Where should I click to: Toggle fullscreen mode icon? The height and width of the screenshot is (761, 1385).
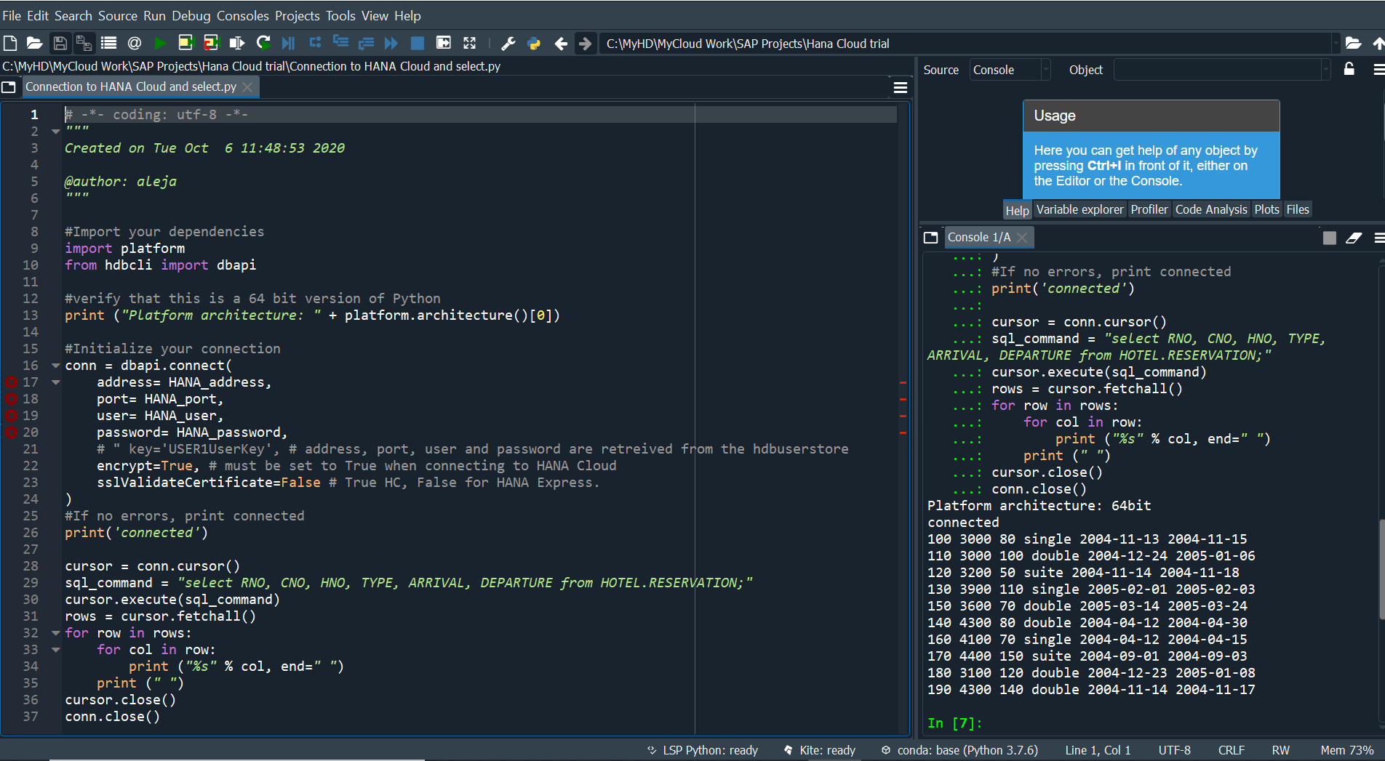pos(469,44)
